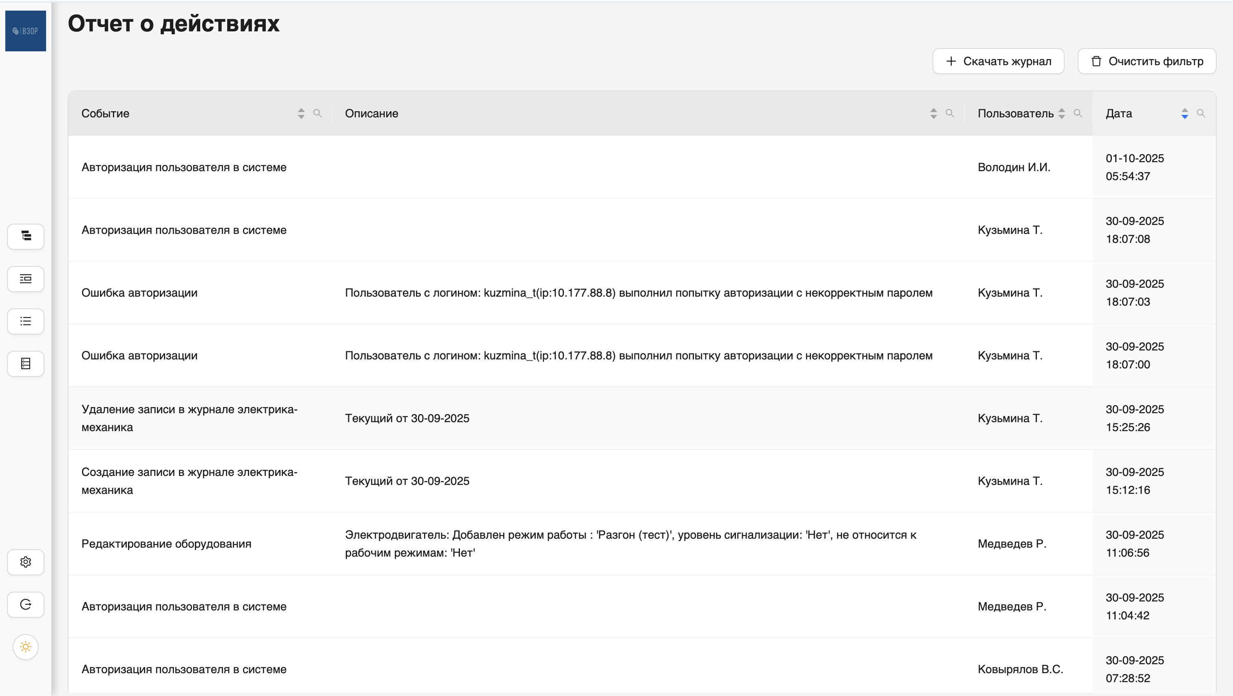Sort by the Пользователь column arrows
Viewport: 1233px width, 696px height.
pyautogui.click(x=1062, y=113)
